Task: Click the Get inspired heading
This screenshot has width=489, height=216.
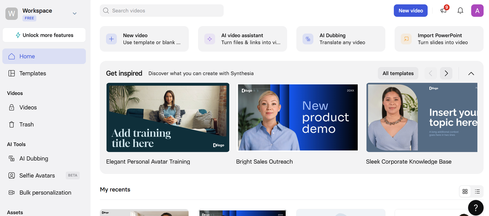Action: pos(124,73)
